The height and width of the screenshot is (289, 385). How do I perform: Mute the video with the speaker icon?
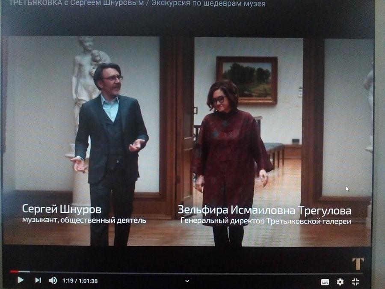coord(53,280)
